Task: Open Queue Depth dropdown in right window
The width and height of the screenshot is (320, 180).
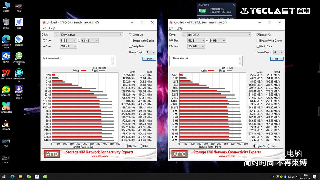Action: (x=278, y=52)
